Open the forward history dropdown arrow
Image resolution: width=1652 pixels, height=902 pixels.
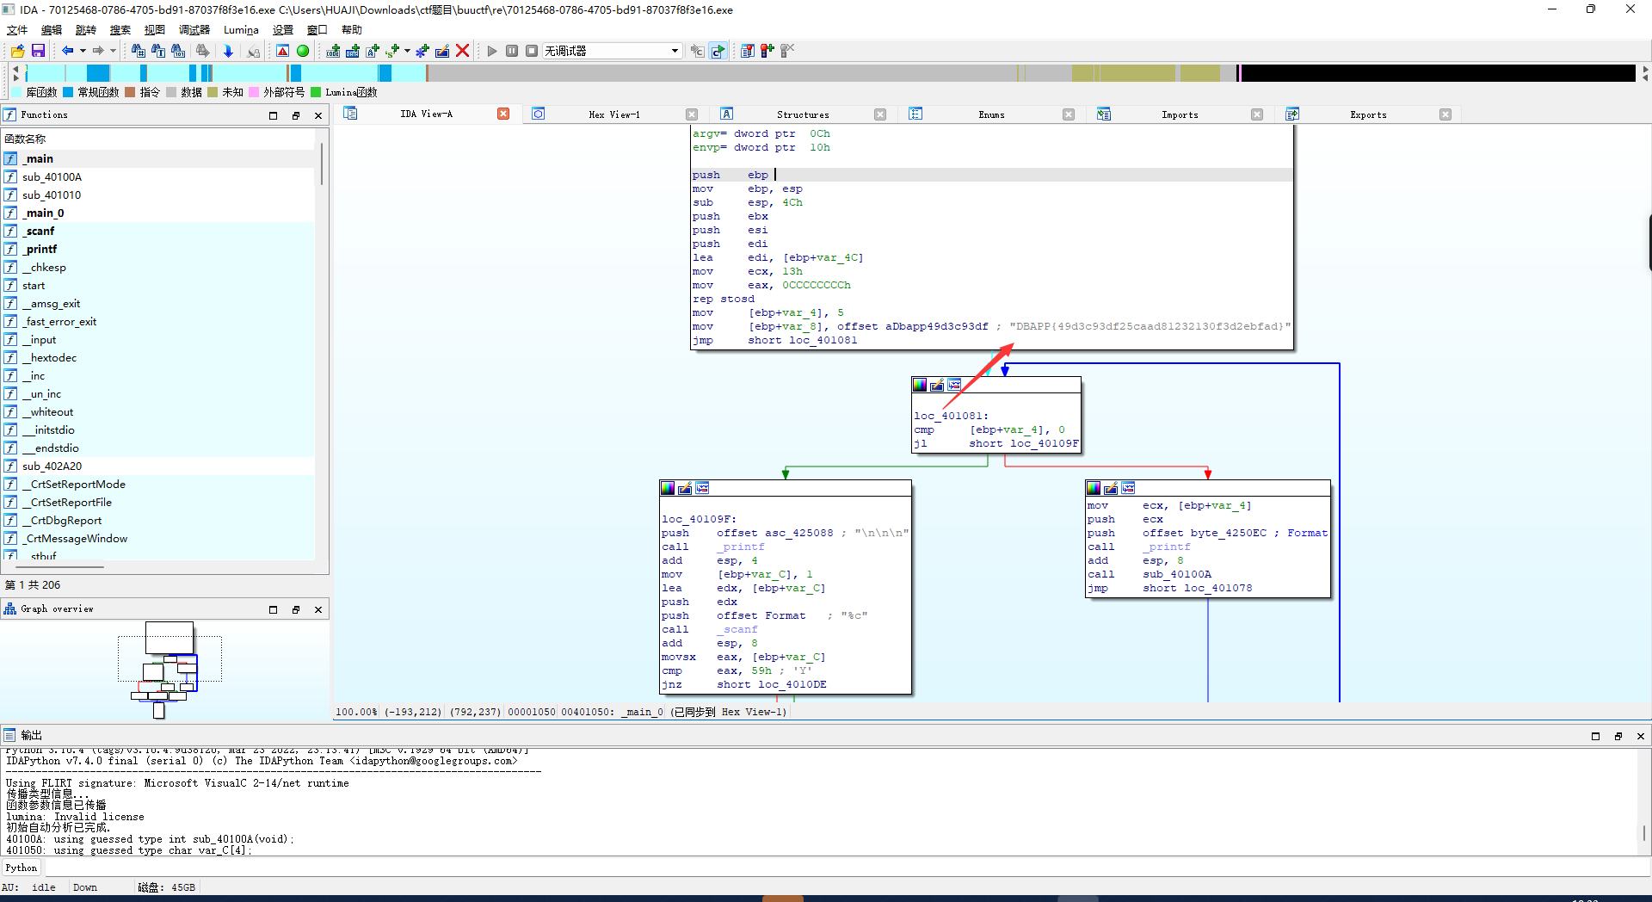(x=113, y=51)
